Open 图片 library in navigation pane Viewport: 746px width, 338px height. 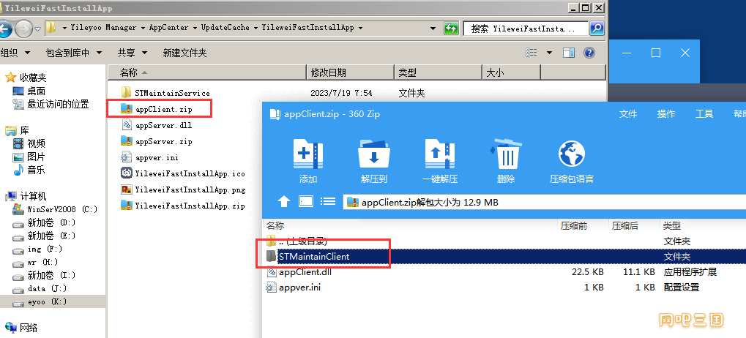(29, 157)
